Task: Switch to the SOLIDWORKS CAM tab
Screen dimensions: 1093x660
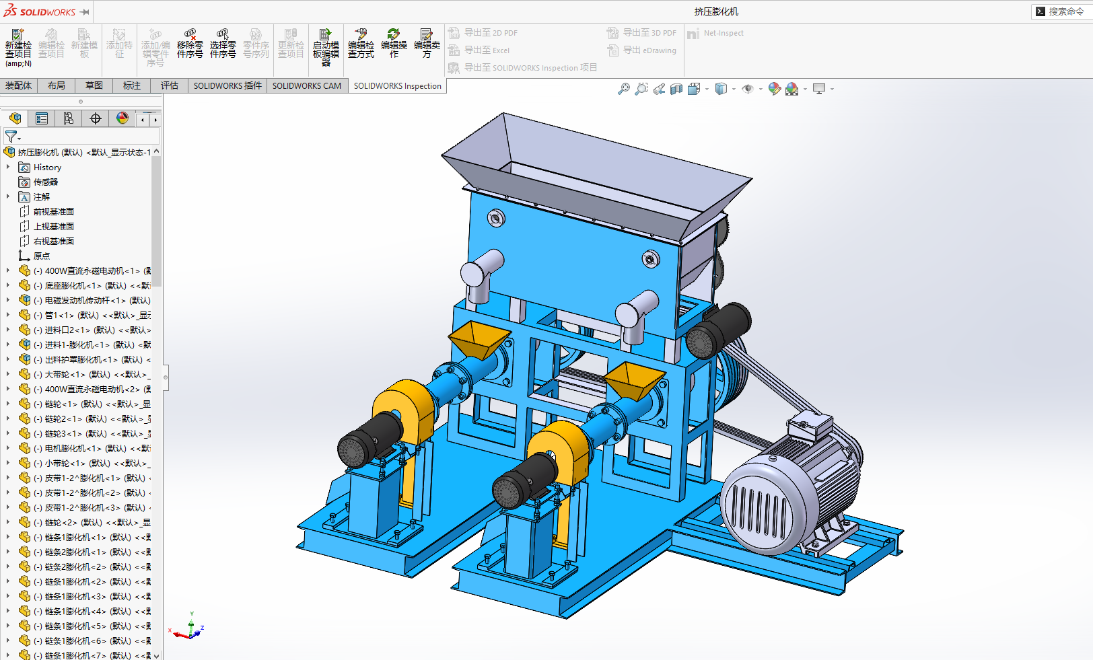Action: click(x=307, y=85)
